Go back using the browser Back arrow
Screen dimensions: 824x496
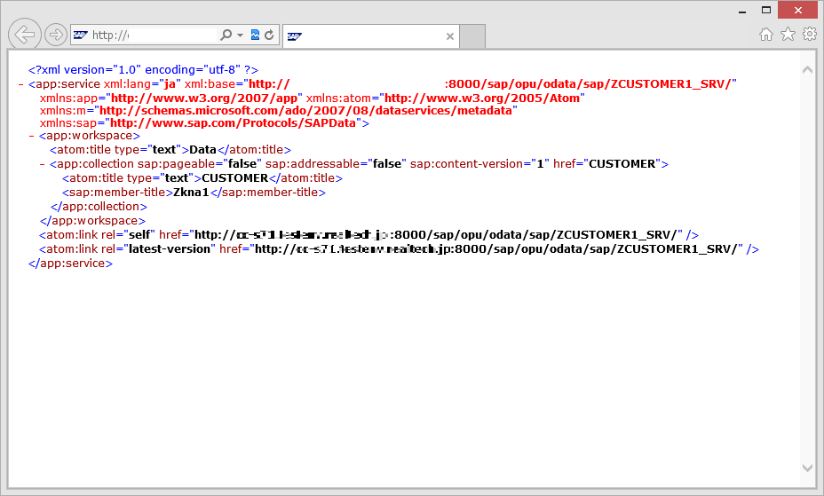pyautogui.click(x=24, y=35)
